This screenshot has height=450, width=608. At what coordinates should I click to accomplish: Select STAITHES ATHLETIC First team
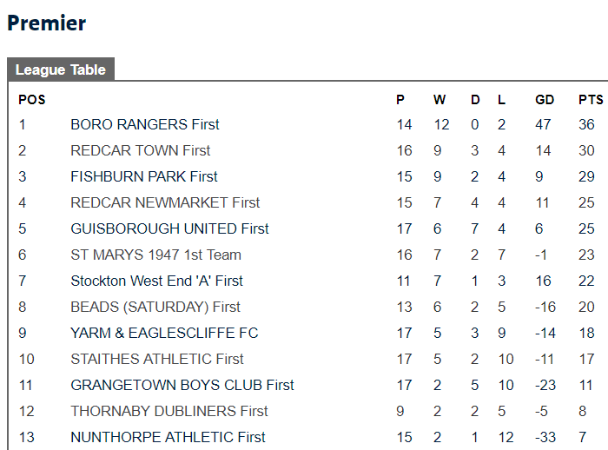[x=157, y=359]
